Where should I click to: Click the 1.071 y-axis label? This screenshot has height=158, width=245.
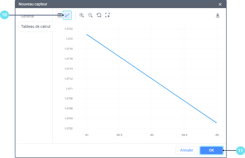click(69, 89)
